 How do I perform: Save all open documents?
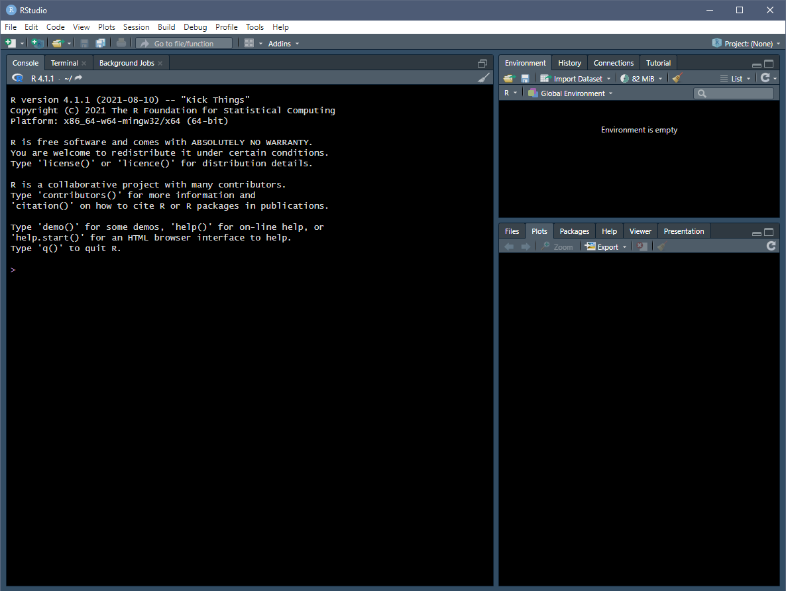(101, 42)
